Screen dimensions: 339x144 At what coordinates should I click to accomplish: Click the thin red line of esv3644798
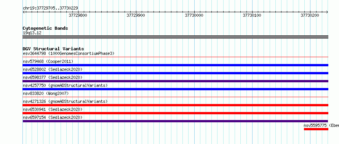pos(176,57)
